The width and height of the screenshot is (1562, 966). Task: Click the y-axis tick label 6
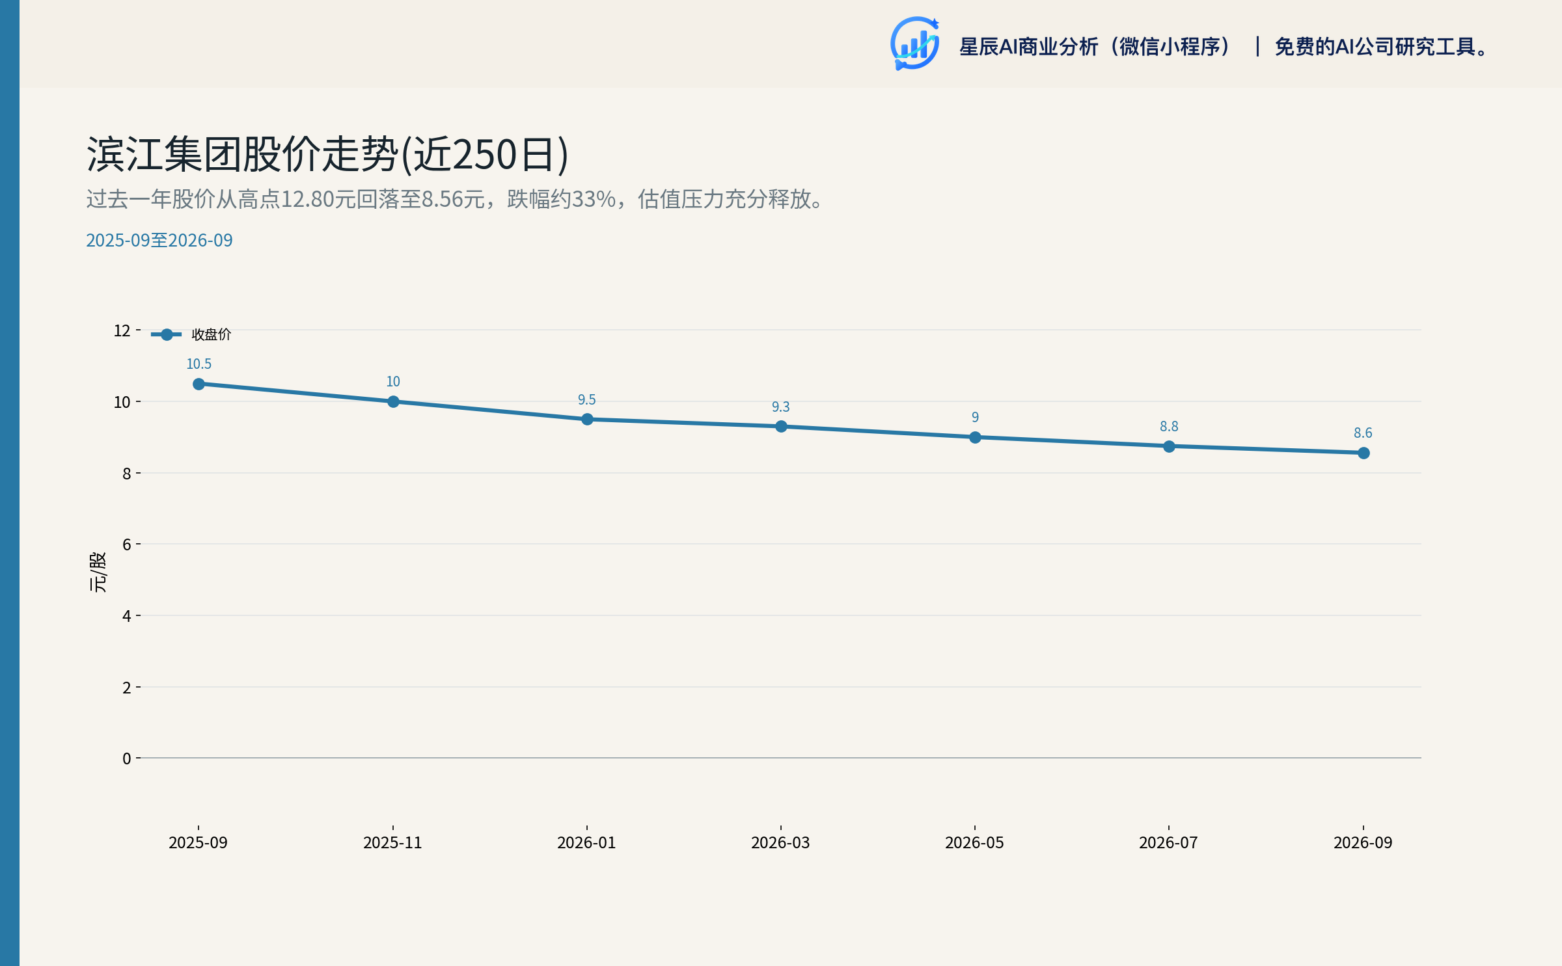[x=127, y=544]
